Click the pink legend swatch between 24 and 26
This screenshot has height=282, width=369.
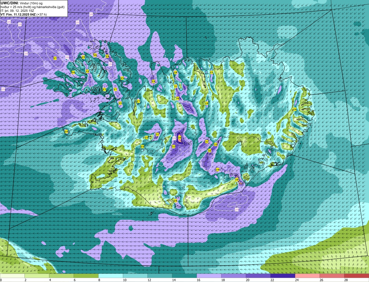pyautogui.click(x=308, y=276)
